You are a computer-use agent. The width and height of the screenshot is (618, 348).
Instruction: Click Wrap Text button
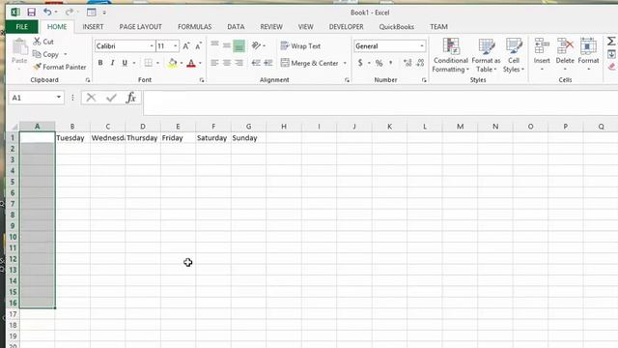pyautogui.click(x=300, y=46)
